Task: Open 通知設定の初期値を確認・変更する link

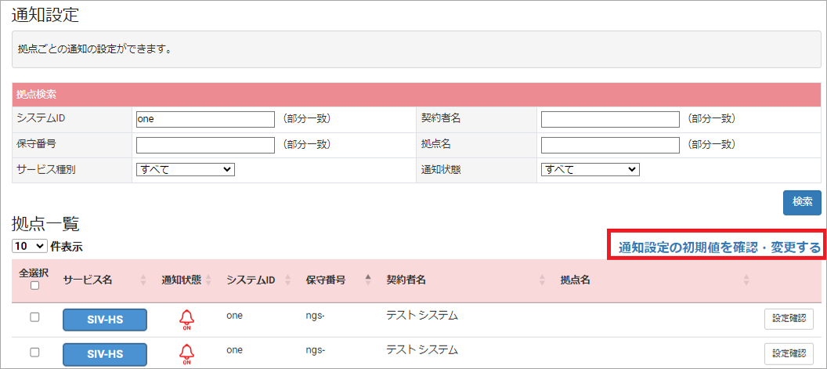Action: pyautogui.click(x=720, y=247)
